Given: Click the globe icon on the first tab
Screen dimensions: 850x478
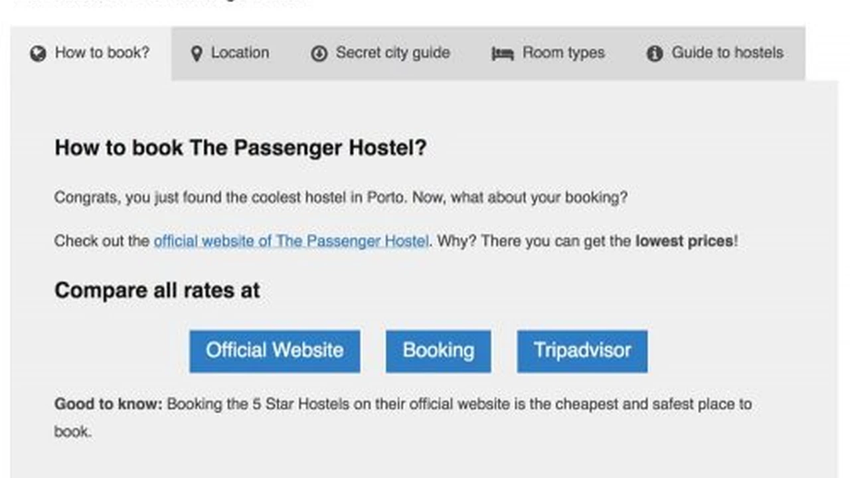Looking at the screenshot, I should (38, 54).
